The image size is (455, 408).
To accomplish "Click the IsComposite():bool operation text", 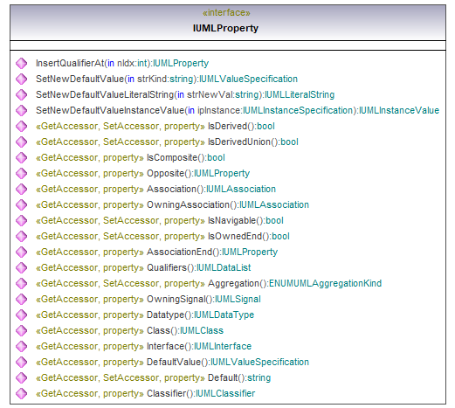I will click(x=186, y=157).
